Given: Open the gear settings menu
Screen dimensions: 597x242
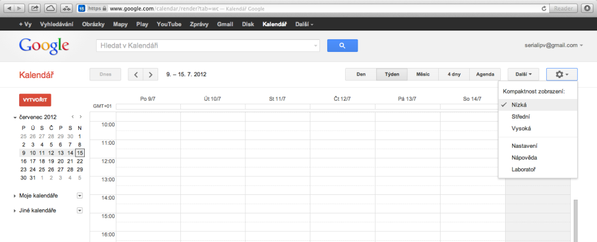Looking at the screenshot, I should [x=562, y=75].
